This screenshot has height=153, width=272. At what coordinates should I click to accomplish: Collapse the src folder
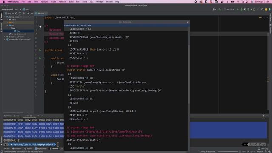tap(7, 25)
